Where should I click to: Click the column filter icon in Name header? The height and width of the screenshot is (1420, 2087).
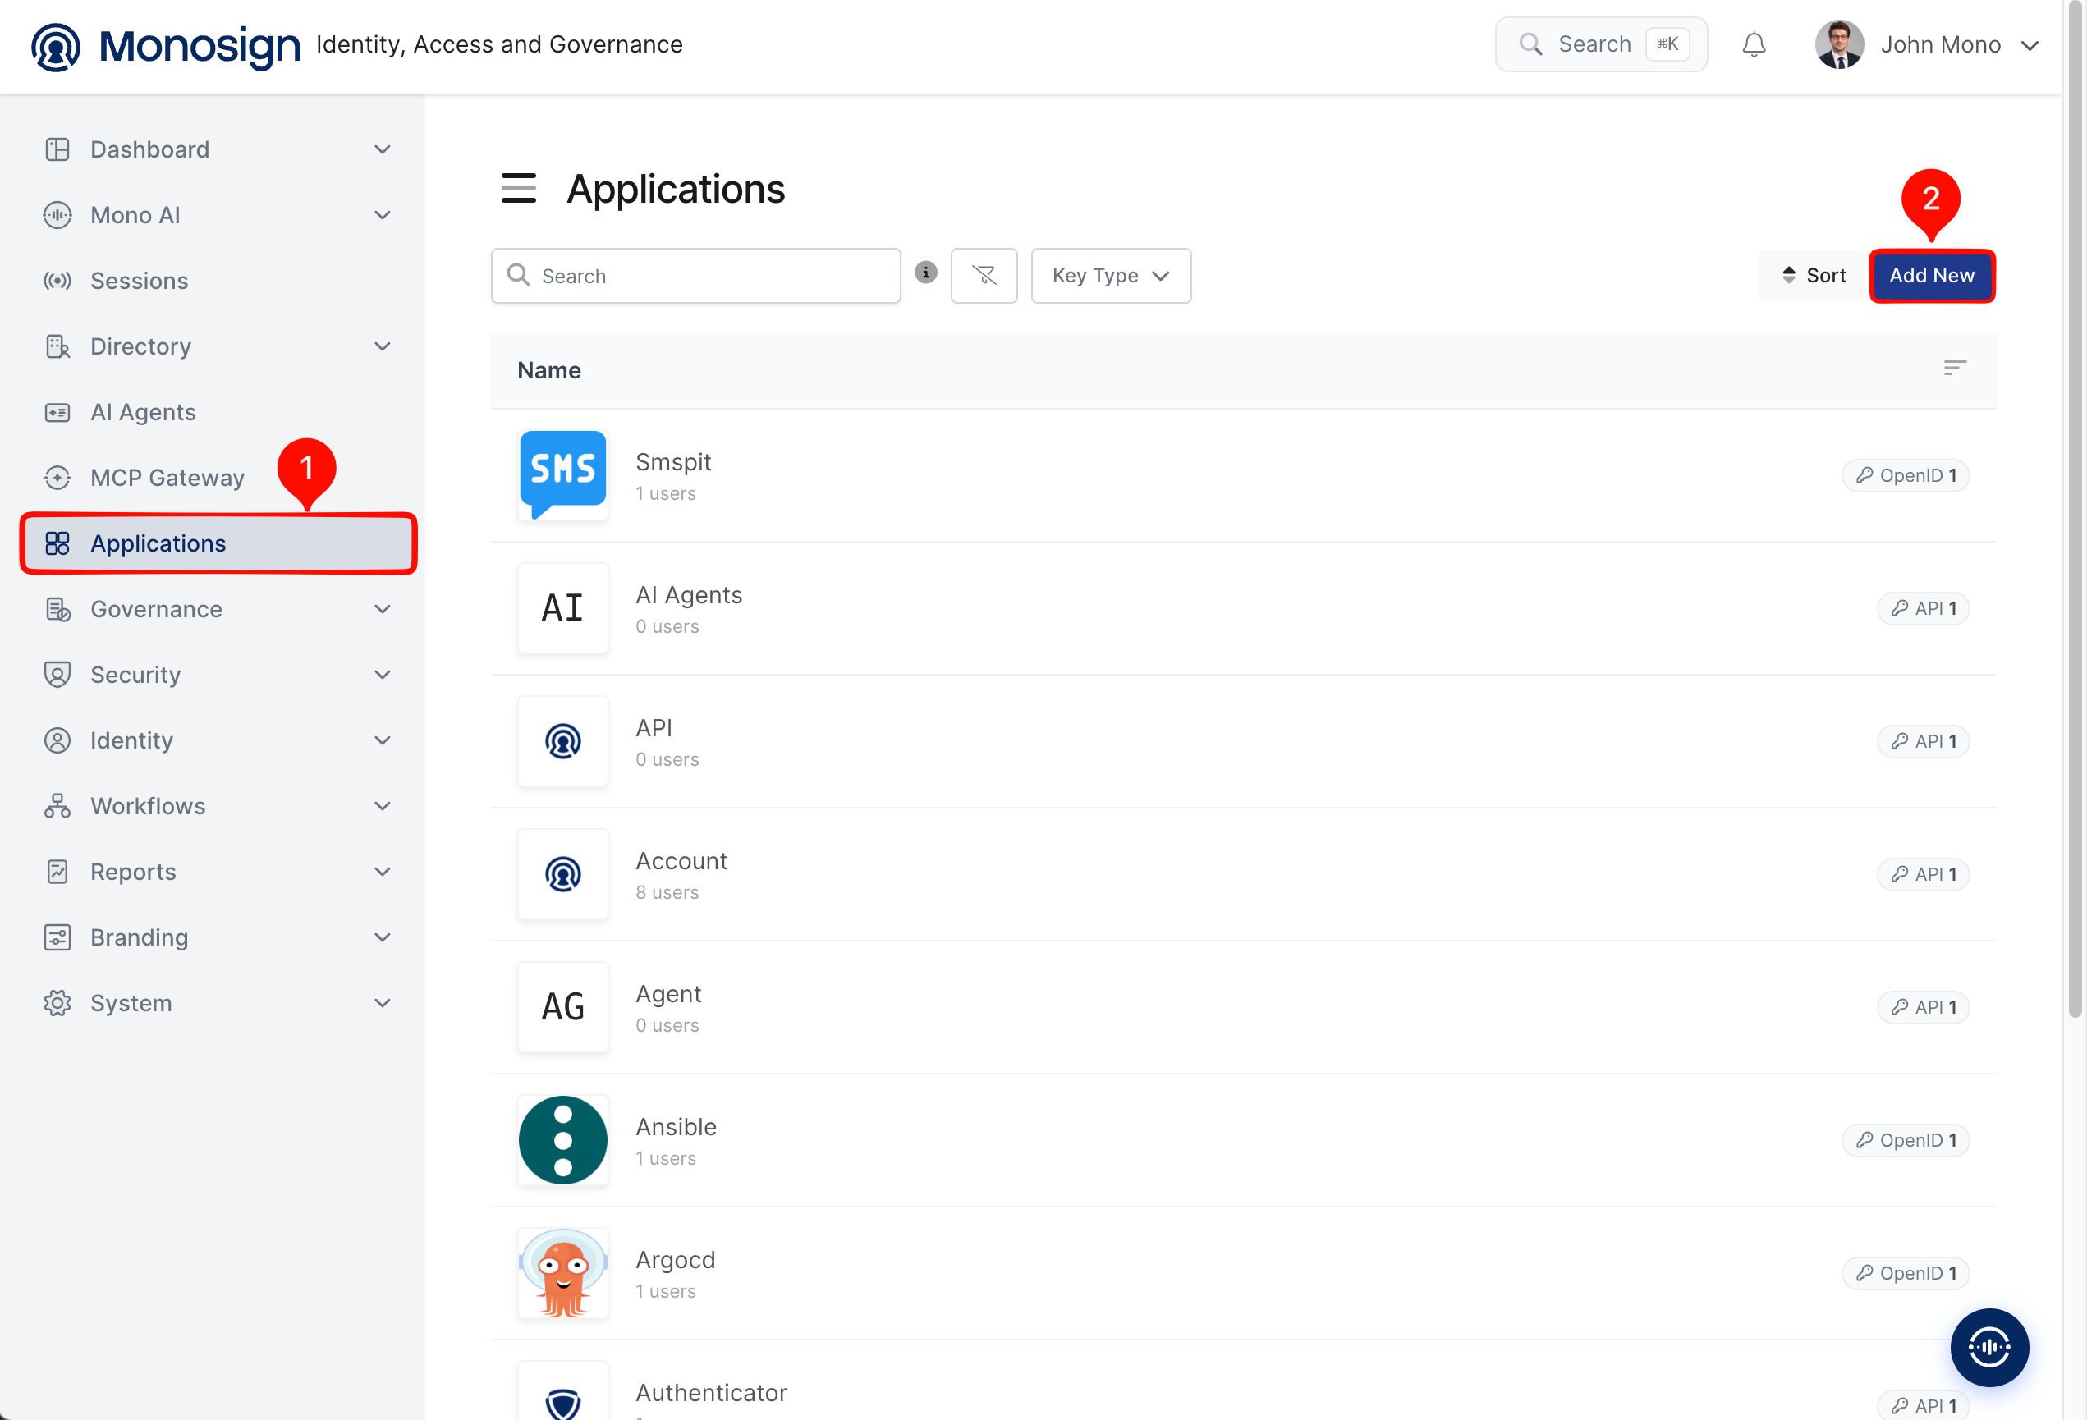pyautogui.click(x=1954, y=368)
